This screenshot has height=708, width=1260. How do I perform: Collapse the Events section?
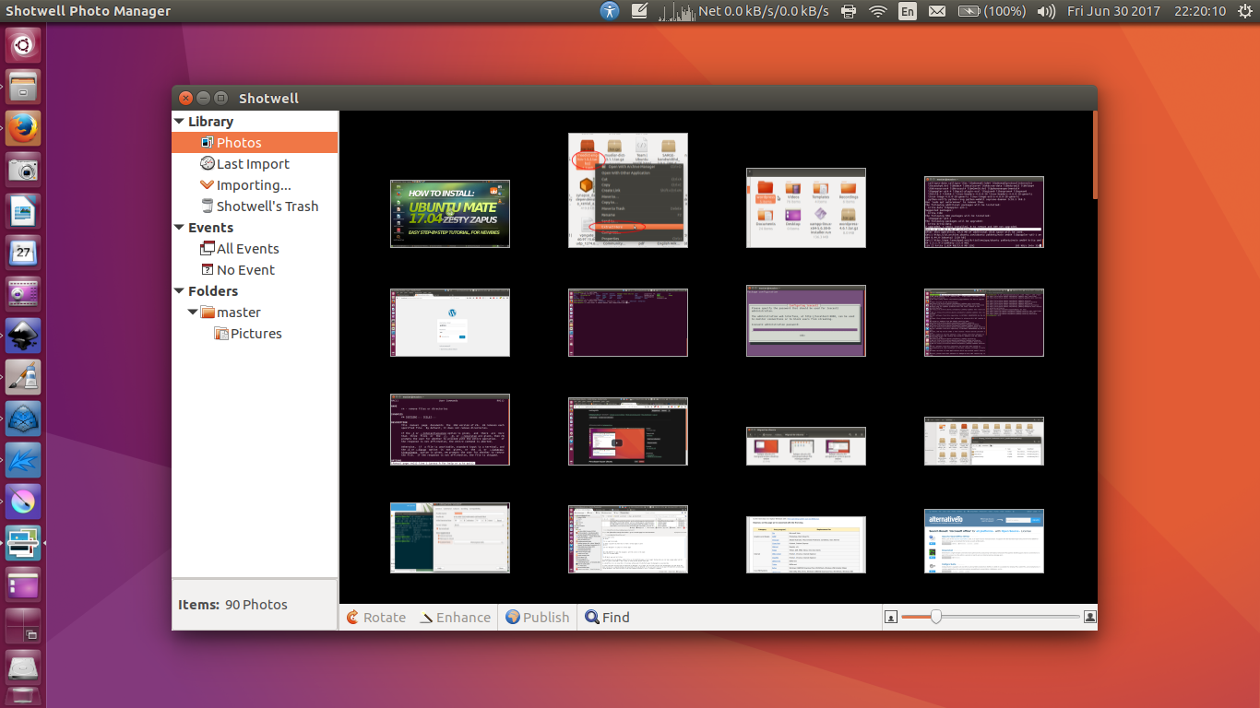point(179,227)
